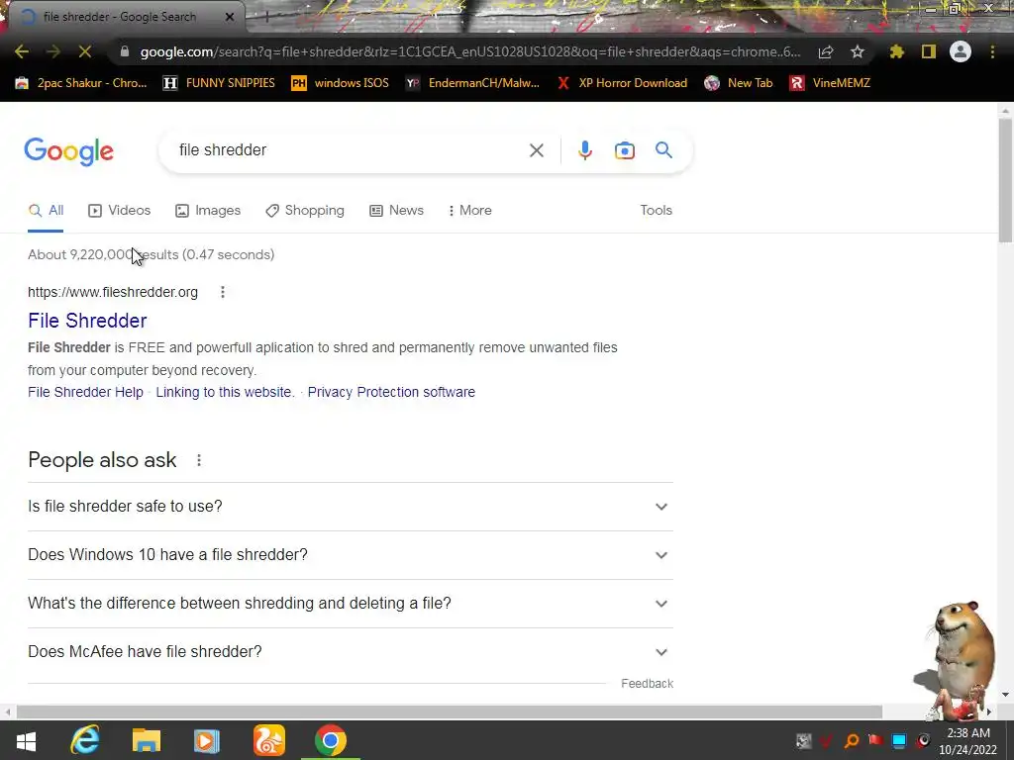Image resolution: width=1014 pixels, height=760 pixels.
Task: Open the Tools options
Action: tap(656, 211)
